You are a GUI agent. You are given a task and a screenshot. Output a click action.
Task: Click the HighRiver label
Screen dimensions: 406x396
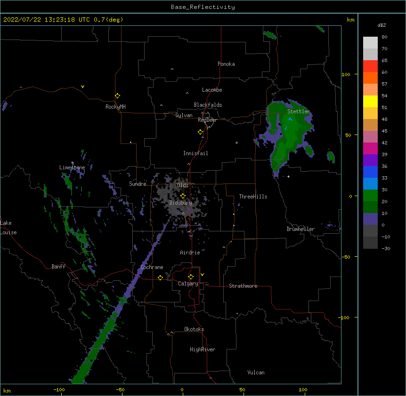pyautogui.click(x=203, y=349)
